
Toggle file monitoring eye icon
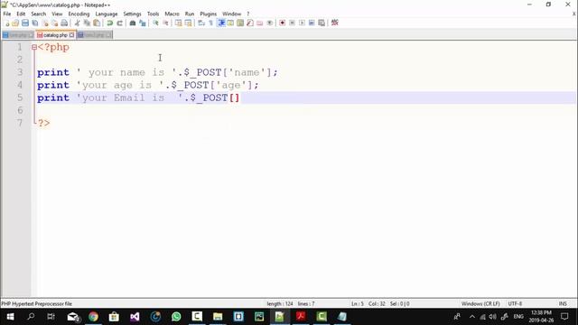[x=270, y=23]
